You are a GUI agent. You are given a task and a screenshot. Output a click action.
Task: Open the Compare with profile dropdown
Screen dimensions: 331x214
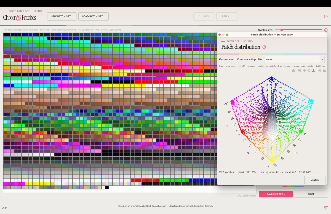point(294,59)
